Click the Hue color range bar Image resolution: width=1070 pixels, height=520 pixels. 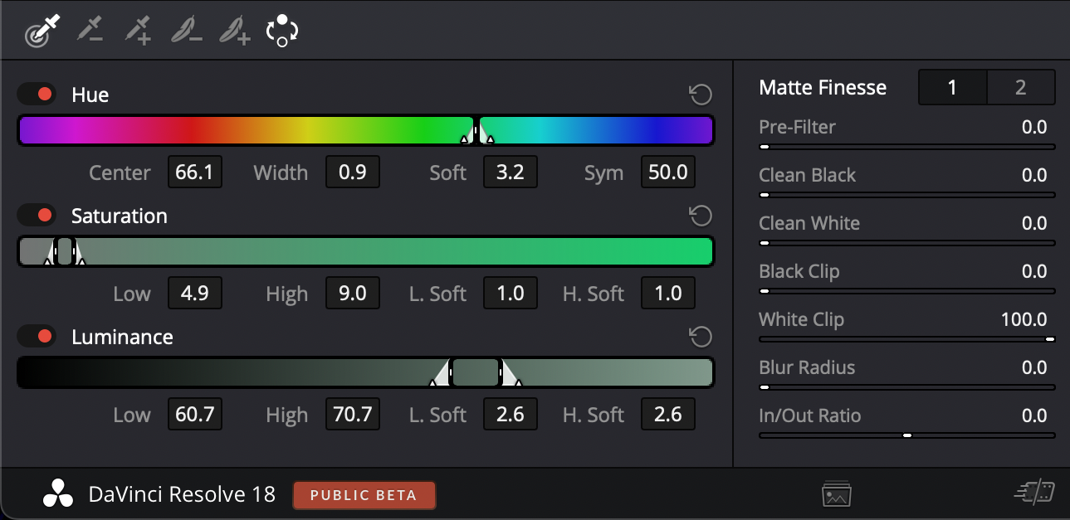pos(365,131)
